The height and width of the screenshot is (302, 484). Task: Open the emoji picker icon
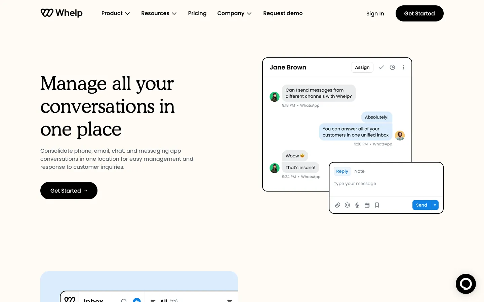coord(347,205)
